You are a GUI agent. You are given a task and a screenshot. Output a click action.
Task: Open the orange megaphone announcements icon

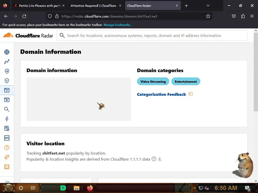(x=7, y=157)
